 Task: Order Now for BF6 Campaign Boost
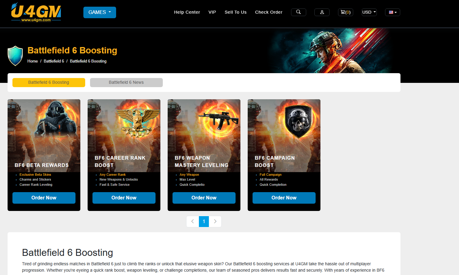point(284,198)
